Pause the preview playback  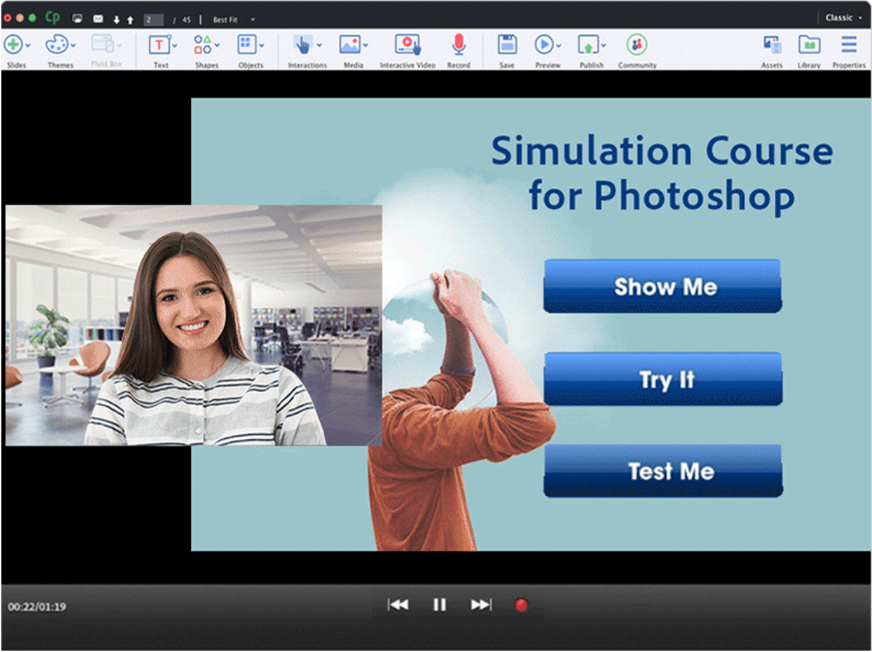(x=439, y=605)
